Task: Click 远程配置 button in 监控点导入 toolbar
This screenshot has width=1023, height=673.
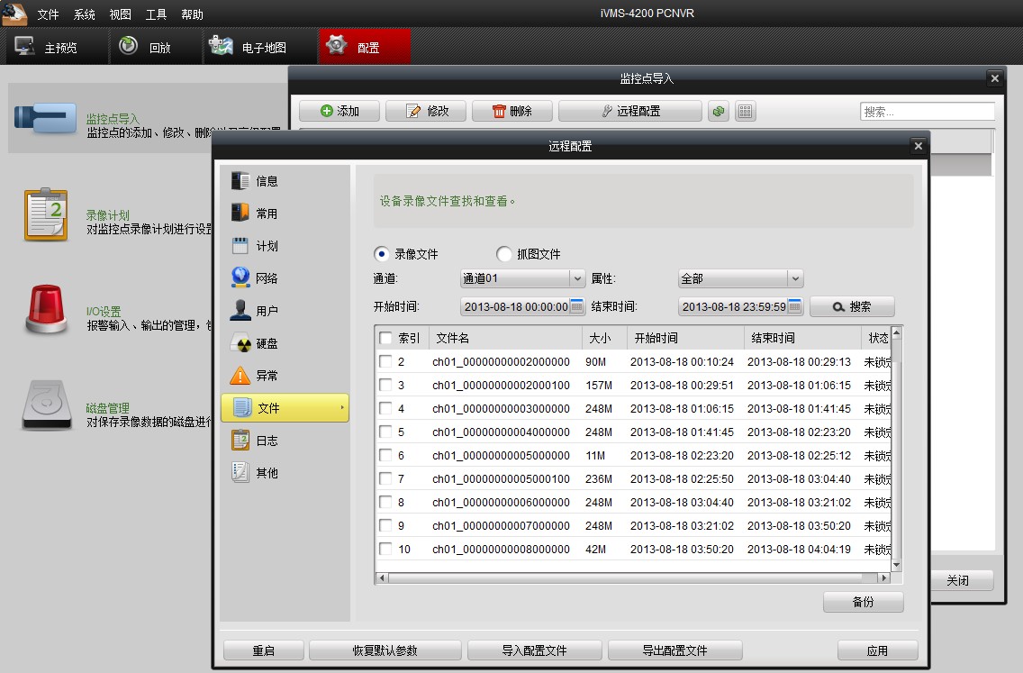Action: [x=630, y=111]
